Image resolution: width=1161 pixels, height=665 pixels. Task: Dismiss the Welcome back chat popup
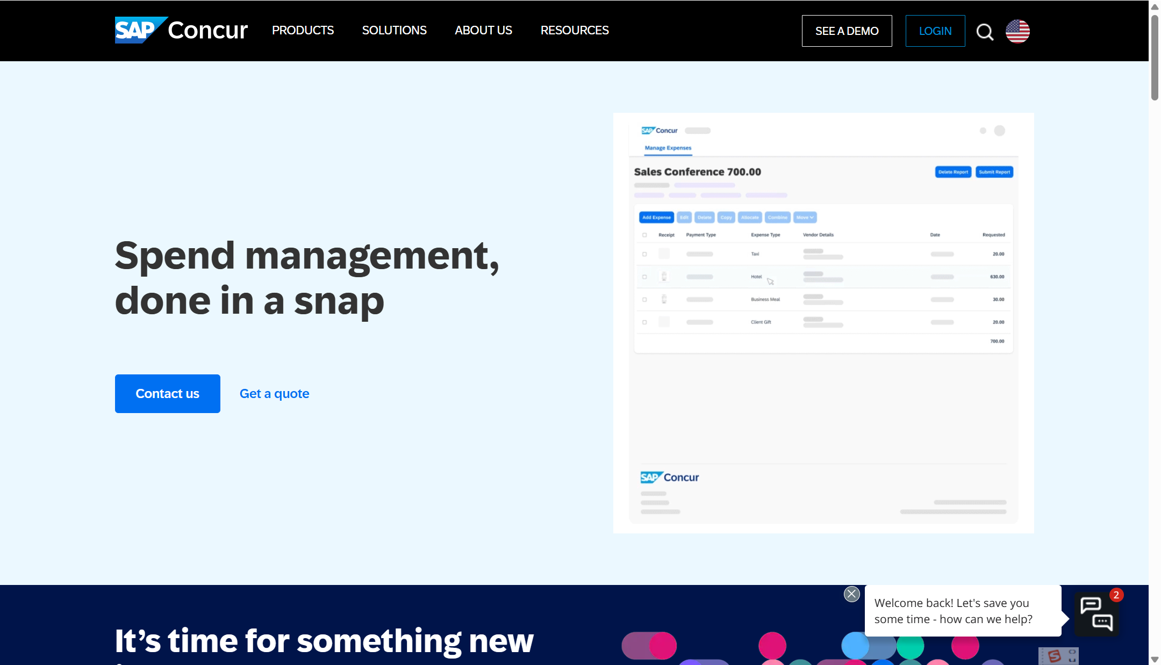click(851, 594)
